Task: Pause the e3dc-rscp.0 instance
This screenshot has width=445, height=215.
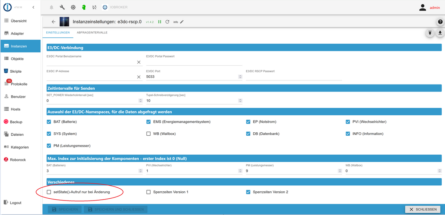Action: click(x=160, y=22)
